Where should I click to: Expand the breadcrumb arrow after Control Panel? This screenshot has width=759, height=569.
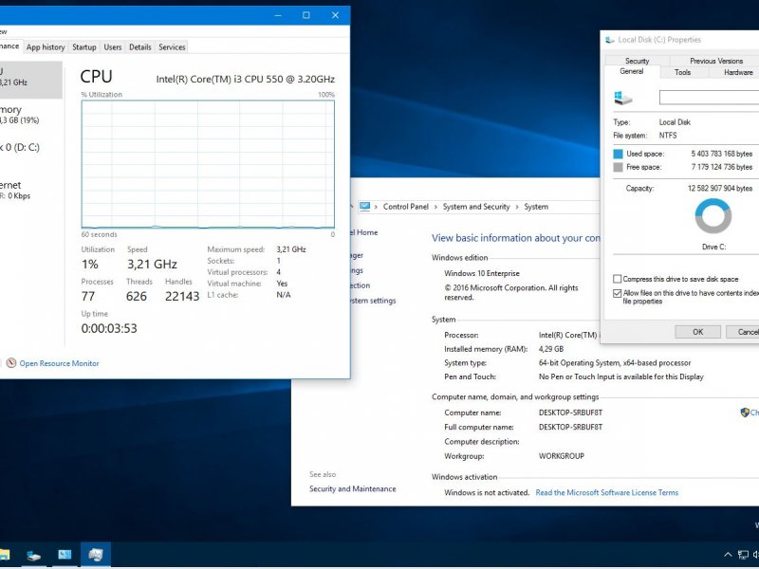[435, 207]
